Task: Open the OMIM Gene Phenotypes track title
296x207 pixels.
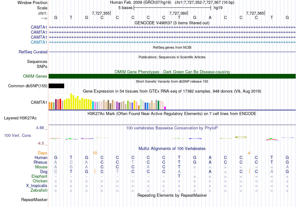Action: pyautogui.click(x=172, y=72)
